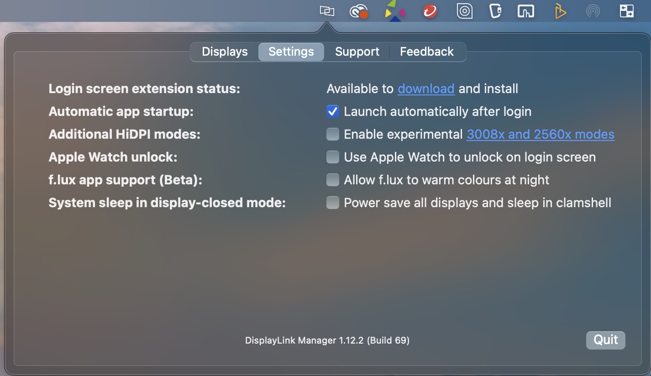651x376 pixels.
Task: Check Use Apple Watch to unlock option
Action: coord(333,157)
